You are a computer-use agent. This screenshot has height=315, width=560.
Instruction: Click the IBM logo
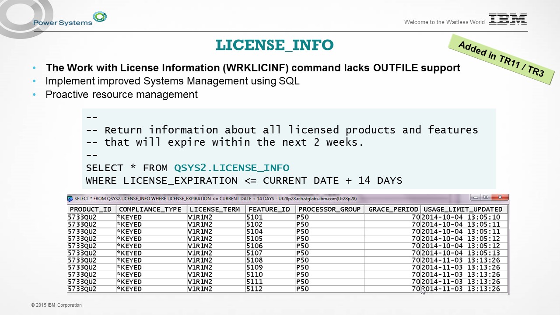508,19
